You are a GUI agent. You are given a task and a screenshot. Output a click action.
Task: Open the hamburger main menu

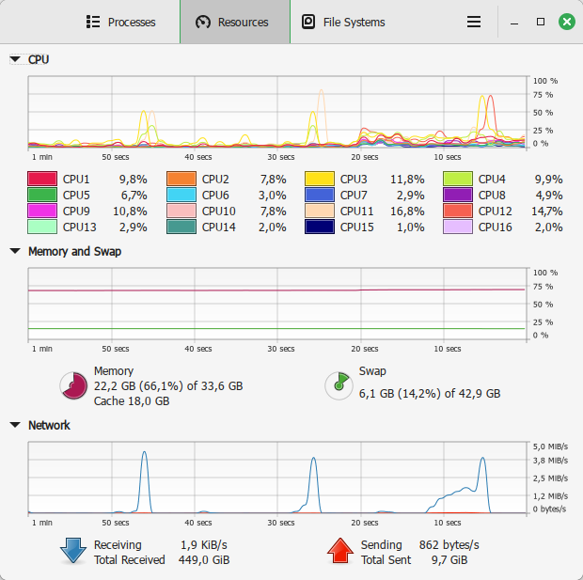pyautogui.click(x=475, y=22)
